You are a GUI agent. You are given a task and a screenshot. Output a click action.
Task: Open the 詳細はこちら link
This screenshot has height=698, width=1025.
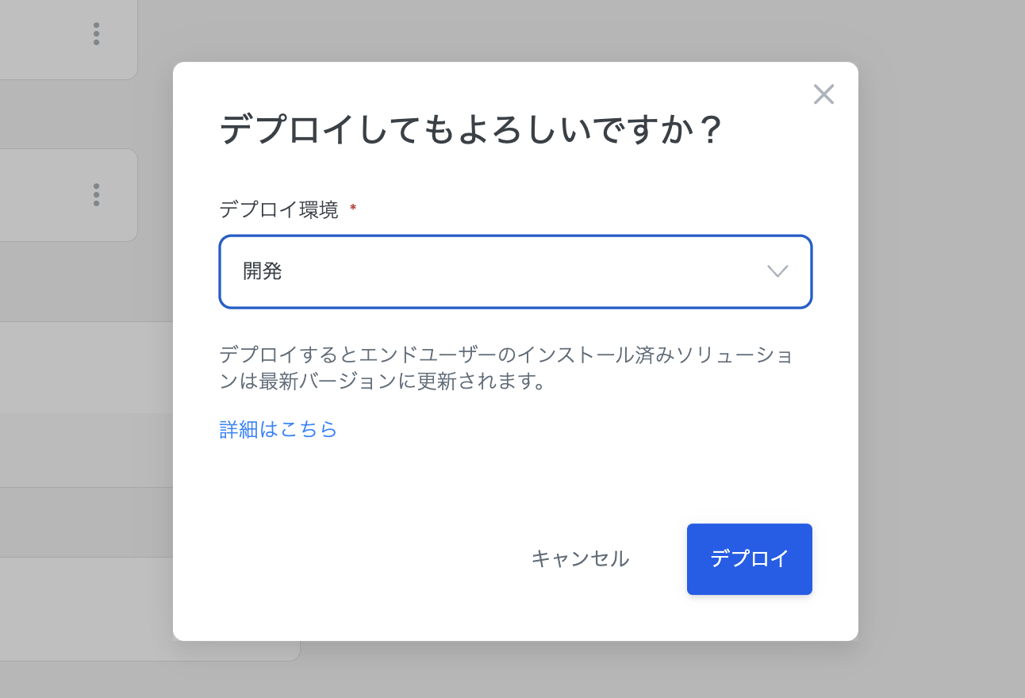[278, 430]
